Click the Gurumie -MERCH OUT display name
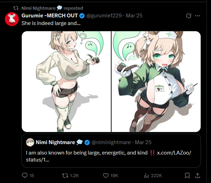This screenshot has height=183, width=211. 50,16
